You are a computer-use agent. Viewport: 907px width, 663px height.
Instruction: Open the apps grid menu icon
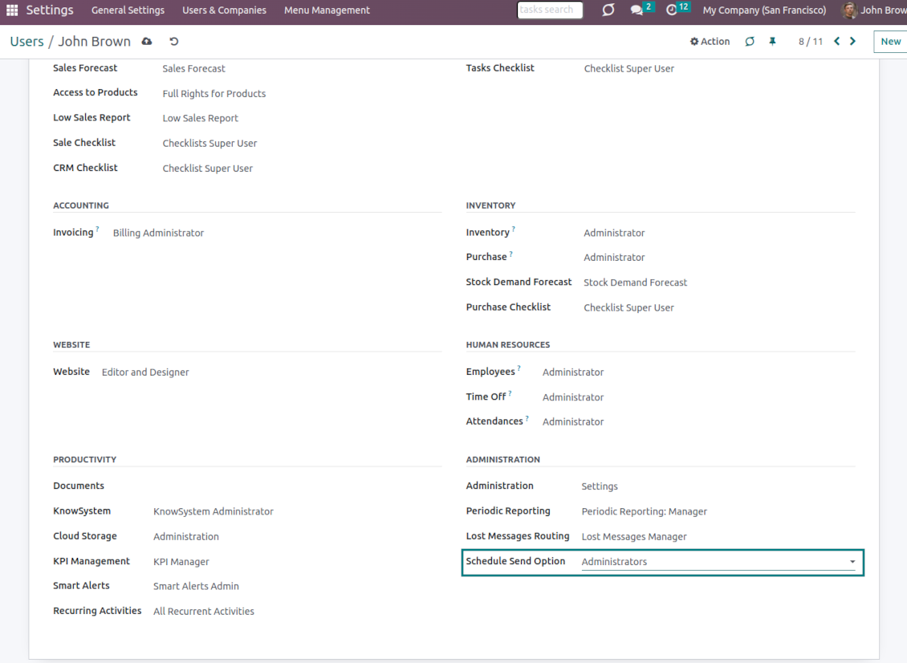pos(11,10)
